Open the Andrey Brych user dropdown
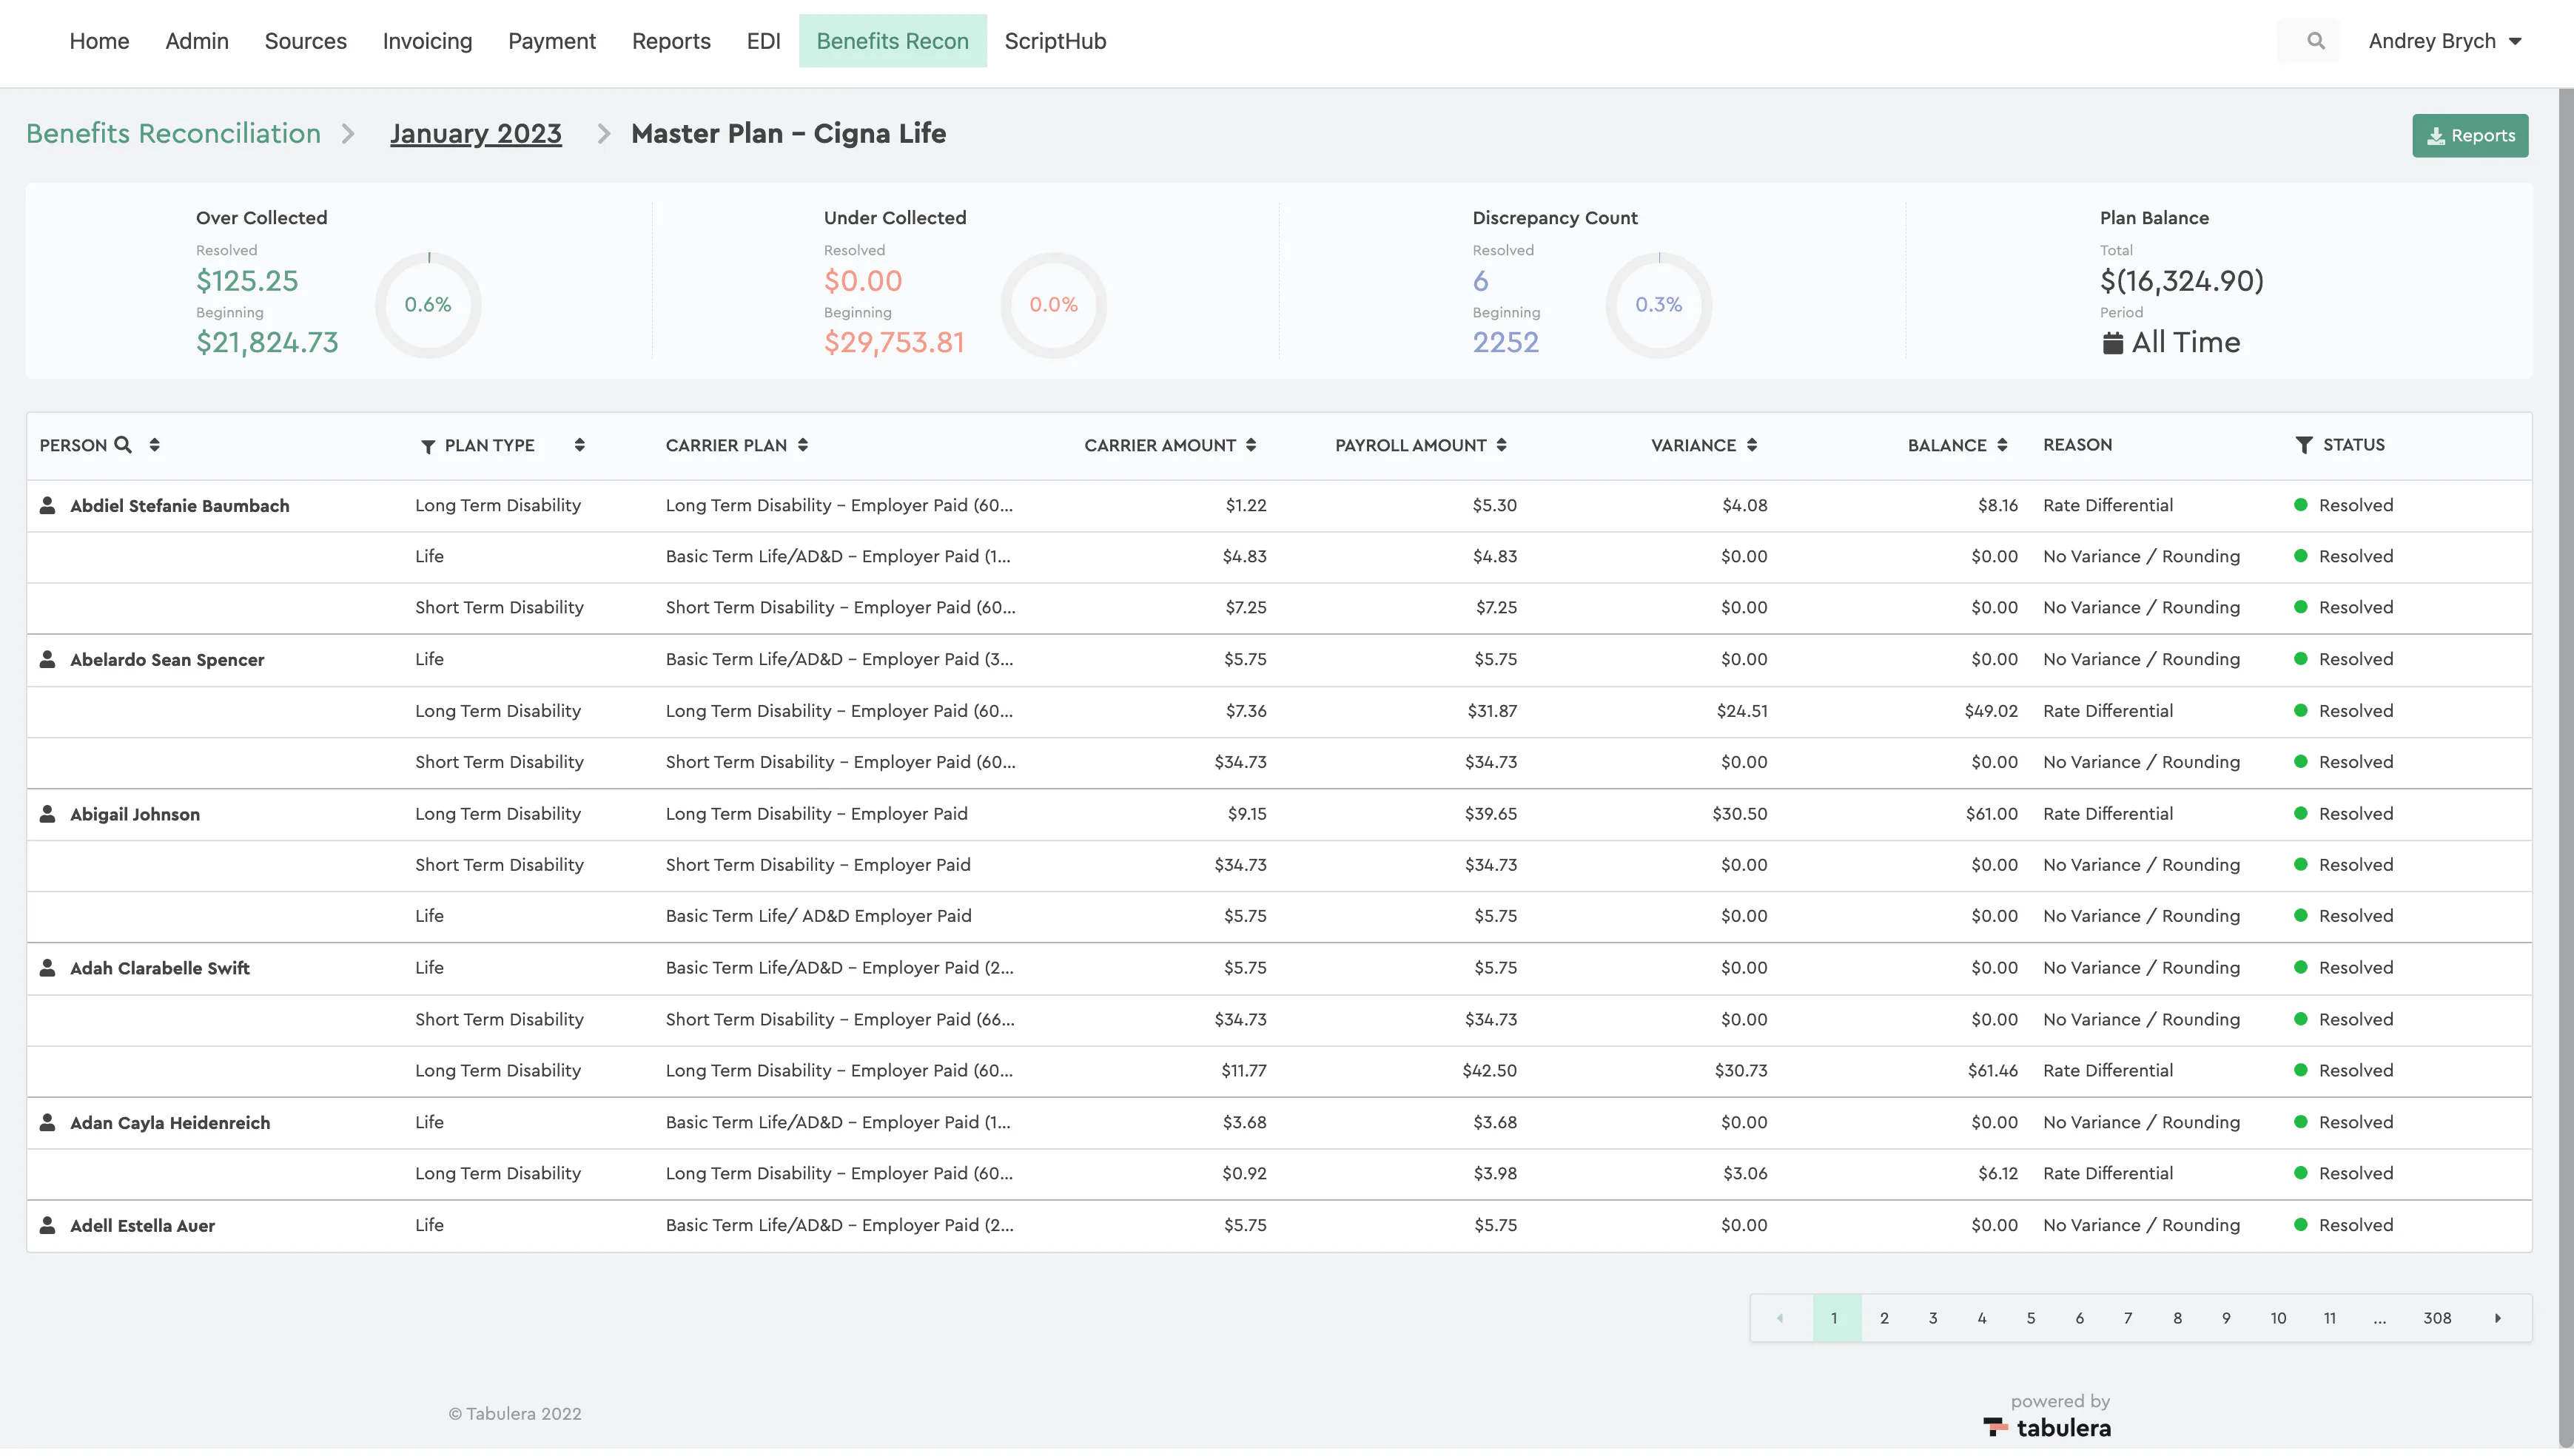This screenshot has height=1456, width=2574. 2444,41
